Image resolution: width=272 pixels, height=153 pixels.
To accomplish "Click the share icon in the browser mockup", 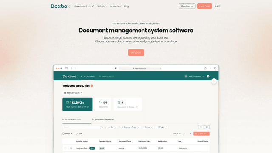I will point(205,68).
